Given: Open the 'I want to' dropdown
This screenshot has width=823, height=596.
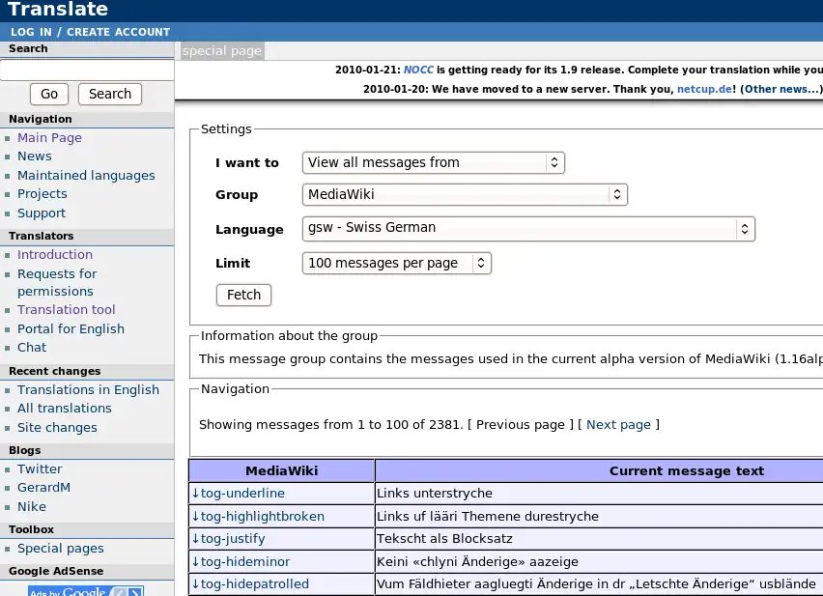Looking at the screenshot, I should 433,162.
